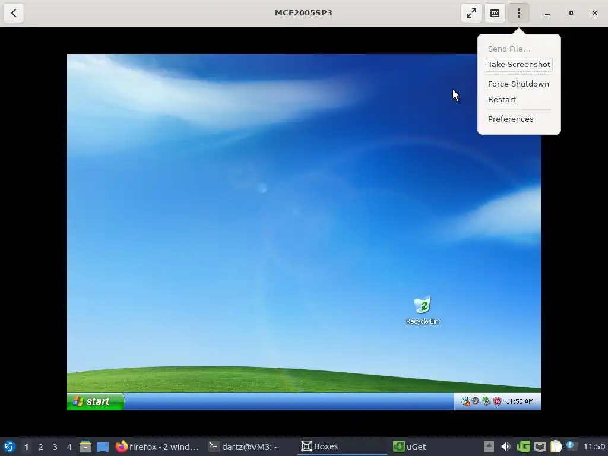Select the Recycle Bin desktop icon
Image resolution: width=608 pixels, height=456 pixels.
[x=422, y=310]
